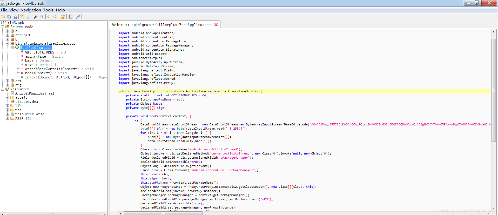Expand the org package node

(8, 85)
